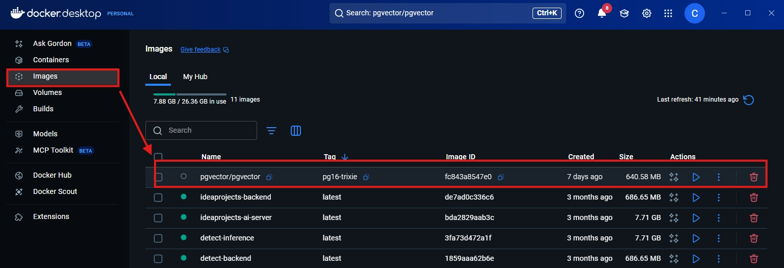Open the detect-inference image name
The height and width of the screenshot is (268, 784).
(x=227, y=238)
